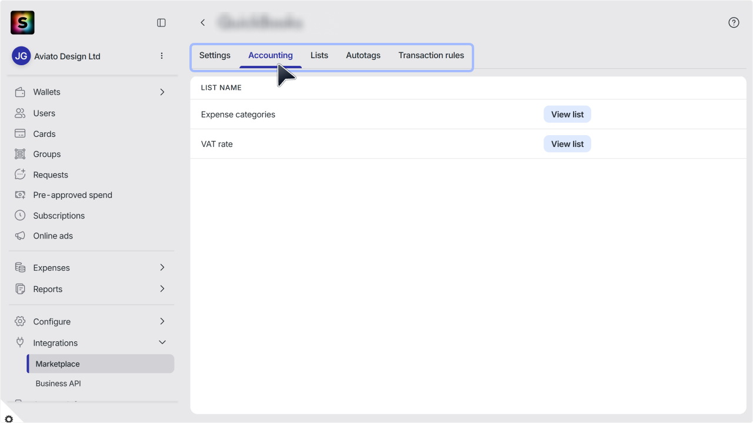Collapse the Integrations section chevron
This screenshot has height=423, width=753.
(x=162, y=343)
